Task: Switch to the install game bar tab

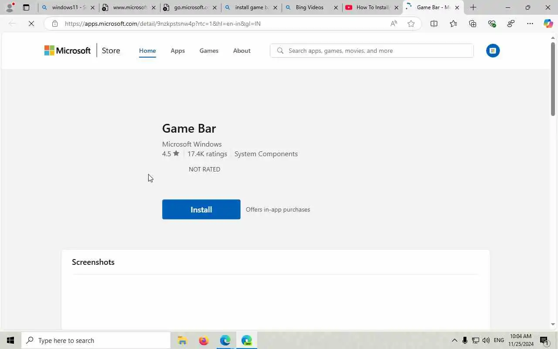Action: pos(252,7)
